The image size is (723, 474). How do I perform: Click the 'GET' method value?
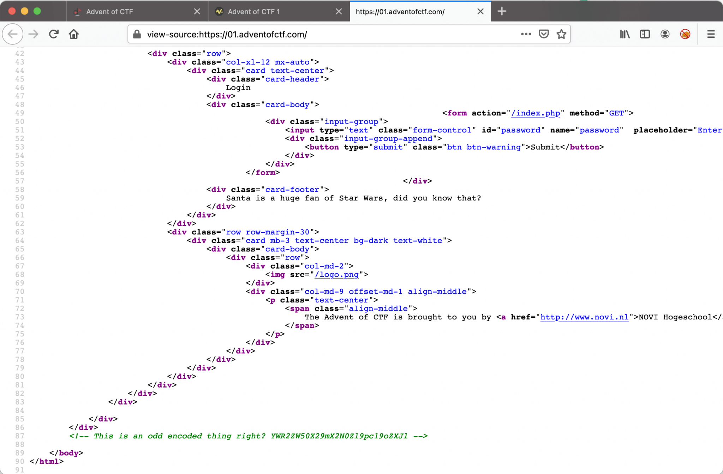616,113
